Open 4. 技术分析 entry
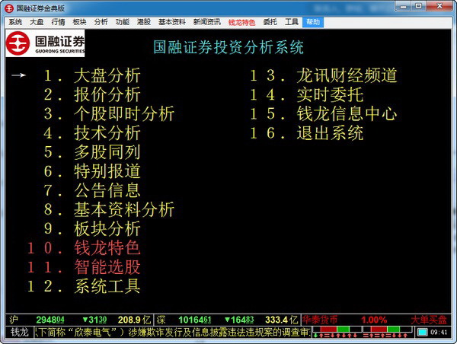The height and width of the screenshot is (344, 457). (92, 133)
